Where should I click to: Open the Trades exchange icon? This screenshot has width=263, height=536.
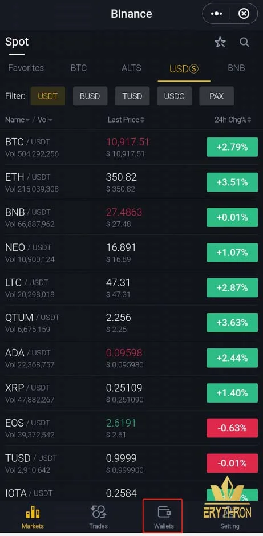pyautogui.click(x=99, y=513)
